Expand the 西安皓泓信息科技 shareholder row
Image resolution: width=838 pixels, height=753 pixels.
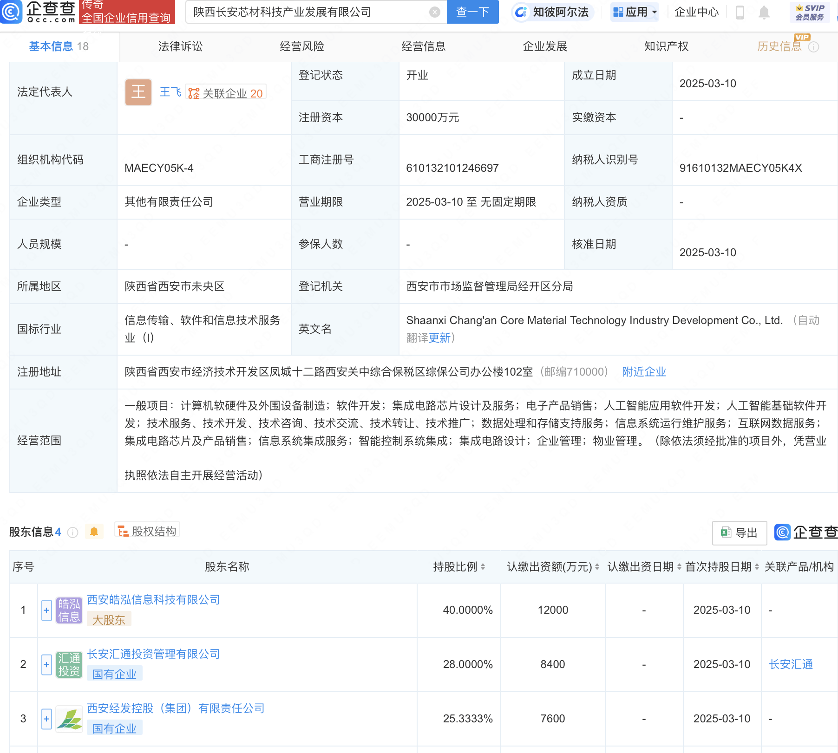[x=46, y=610]
